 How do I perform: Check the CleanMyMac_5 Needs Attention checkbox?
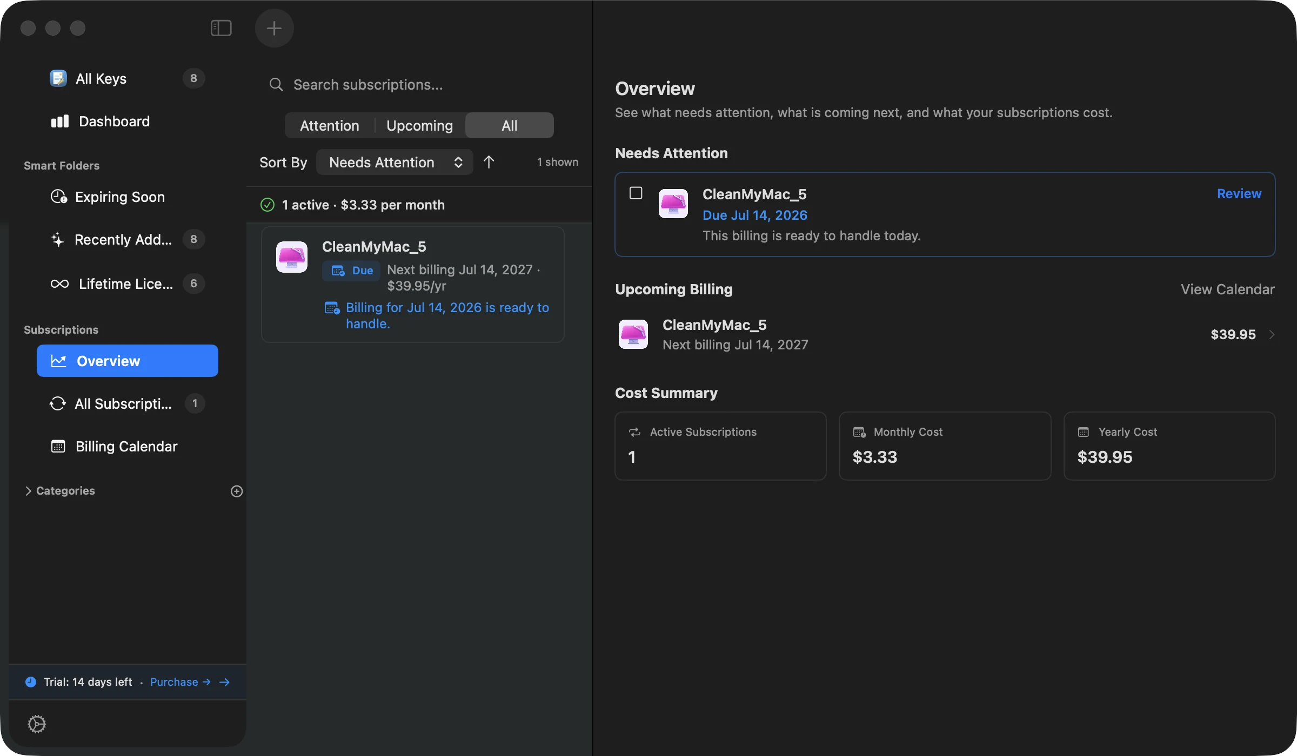click(636, 193)
